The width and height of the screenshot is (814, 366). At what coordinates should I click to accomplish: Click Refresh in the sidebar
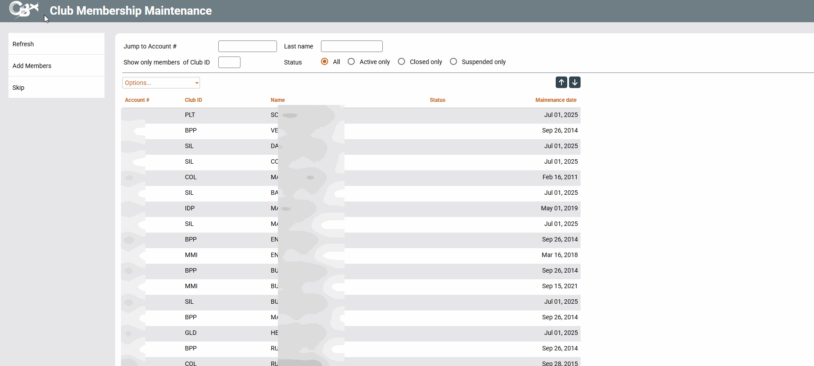(x=23, y=44)
